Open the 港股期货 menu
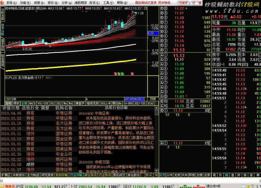Screen dimensions: 261x188 pyautogui.click(x=81, y=3)
